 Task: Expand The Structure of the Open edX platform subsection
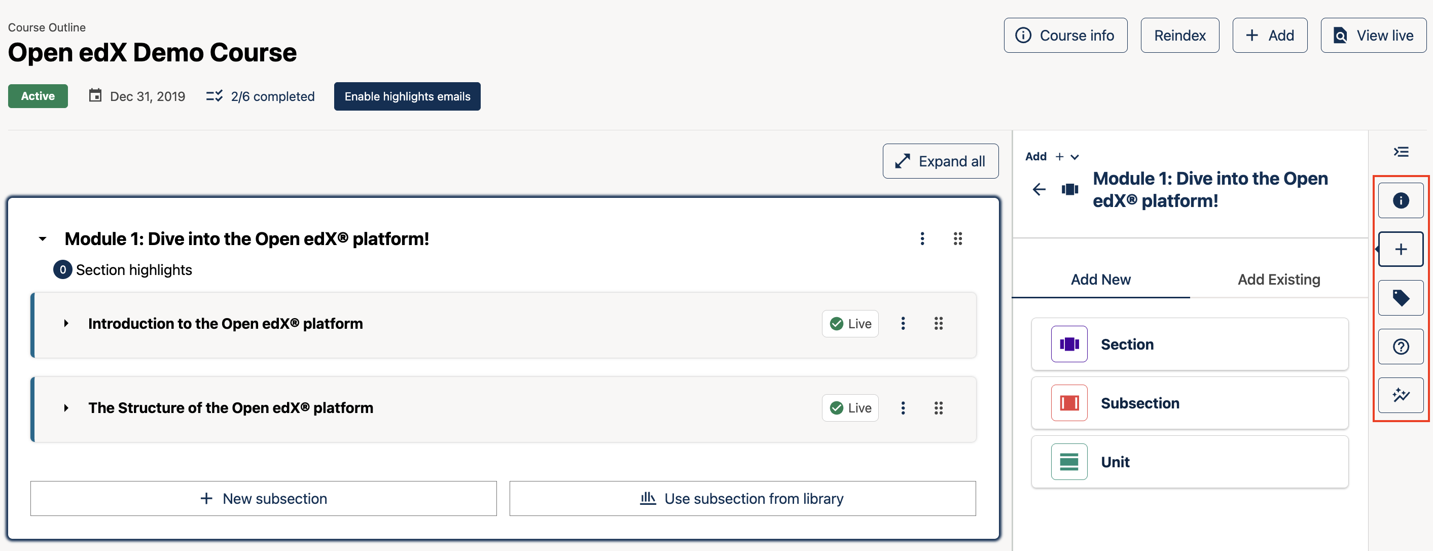(x=65, y=408)
